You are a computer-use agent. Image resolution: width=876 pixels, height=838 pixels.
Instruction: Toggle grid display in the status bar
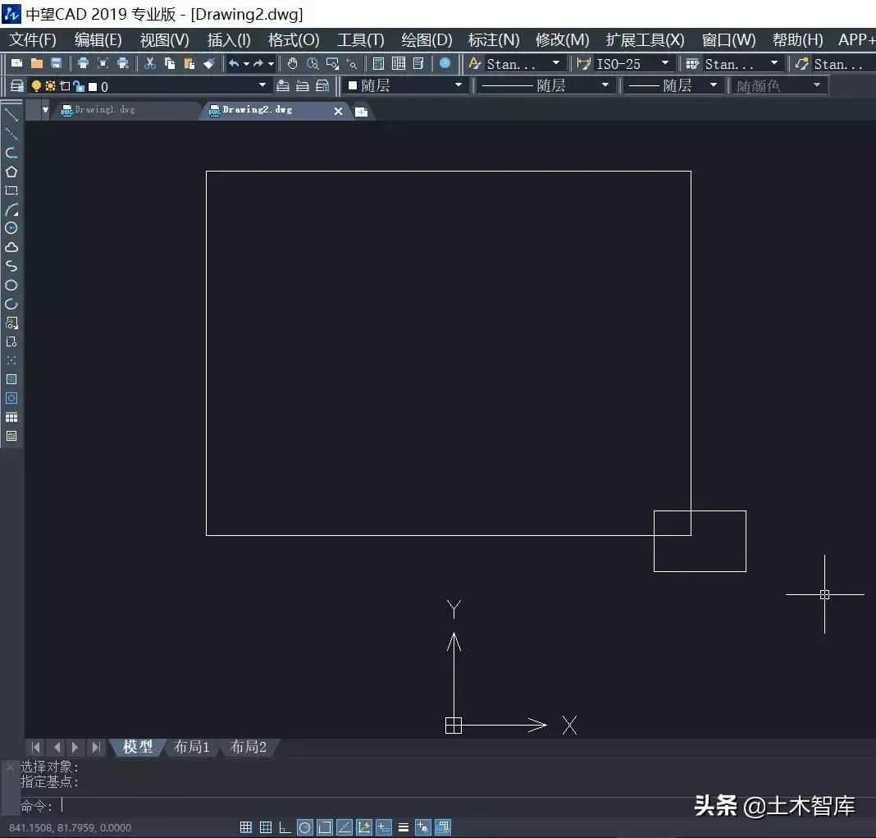click(266, 827)
